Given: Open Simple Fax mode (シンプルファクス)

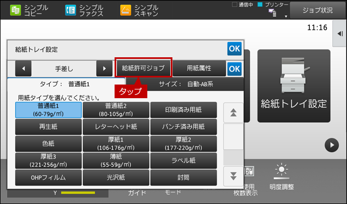Looking at the screenshot, I should pos(84,10).
